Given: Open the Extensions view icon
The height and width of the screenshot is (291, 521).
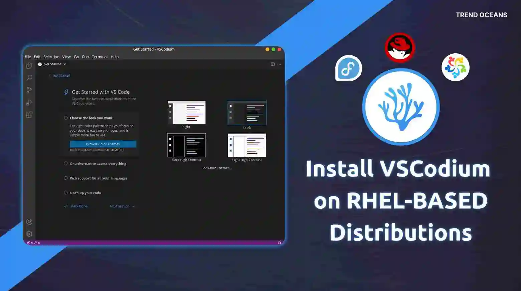Looking at the screenshot, I should coord(29,115).
